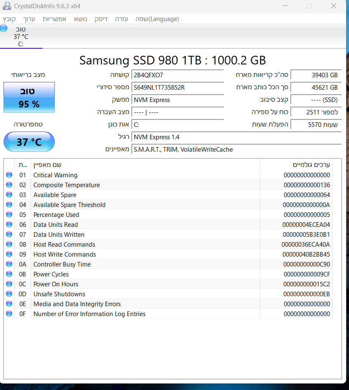Image resolution: width=349 pixels, height=390 pixels.
Task: Click the power on count value 2511
Action: (x=316, y=112)
